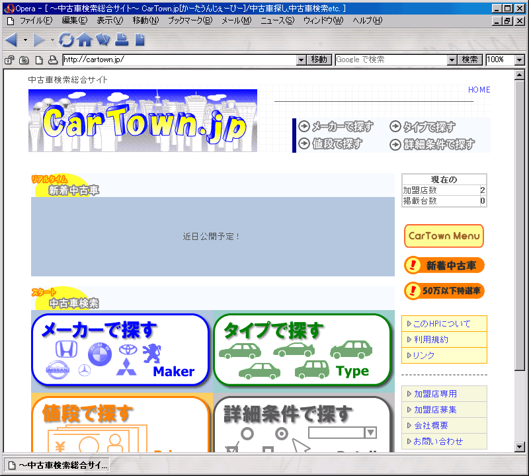Go back with the blue Back arrow
This screenshot has height=476, width=529.
click(x=11, y=40)
